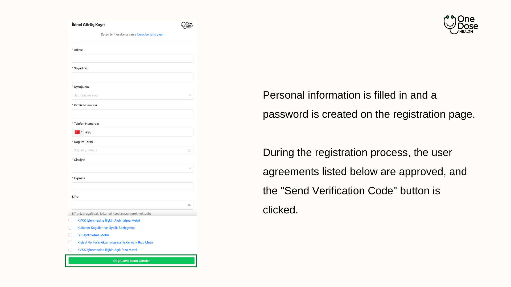Expand the Uyruğunuz dropdown

(133, 95)
